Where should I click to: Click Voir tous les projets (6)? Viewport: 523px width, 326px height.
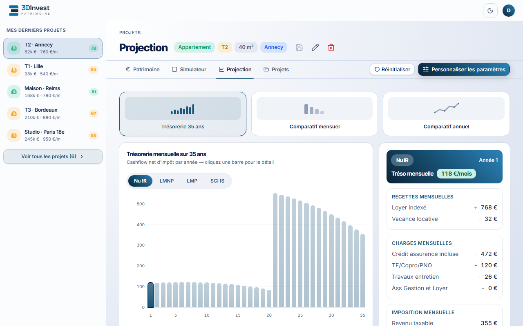click(53, 156)
